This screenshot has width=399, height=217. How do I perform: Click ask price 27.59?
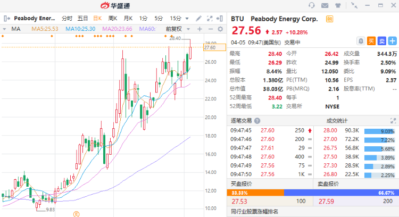click(326, 202)
